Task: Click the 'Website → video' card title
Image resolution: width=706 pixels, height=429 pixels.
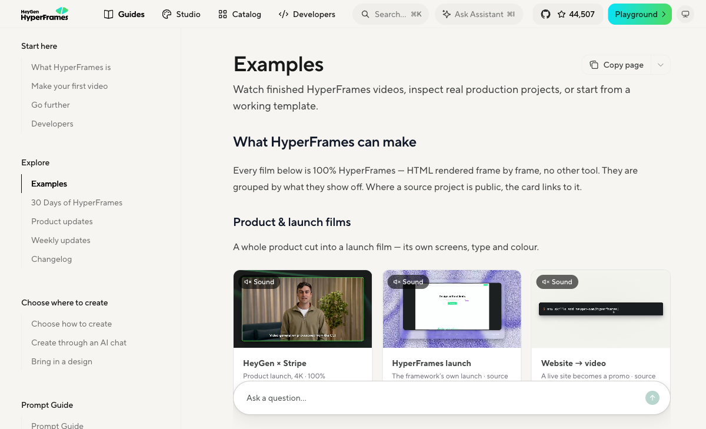Action: pyautogui.click(x=574, y=363)
